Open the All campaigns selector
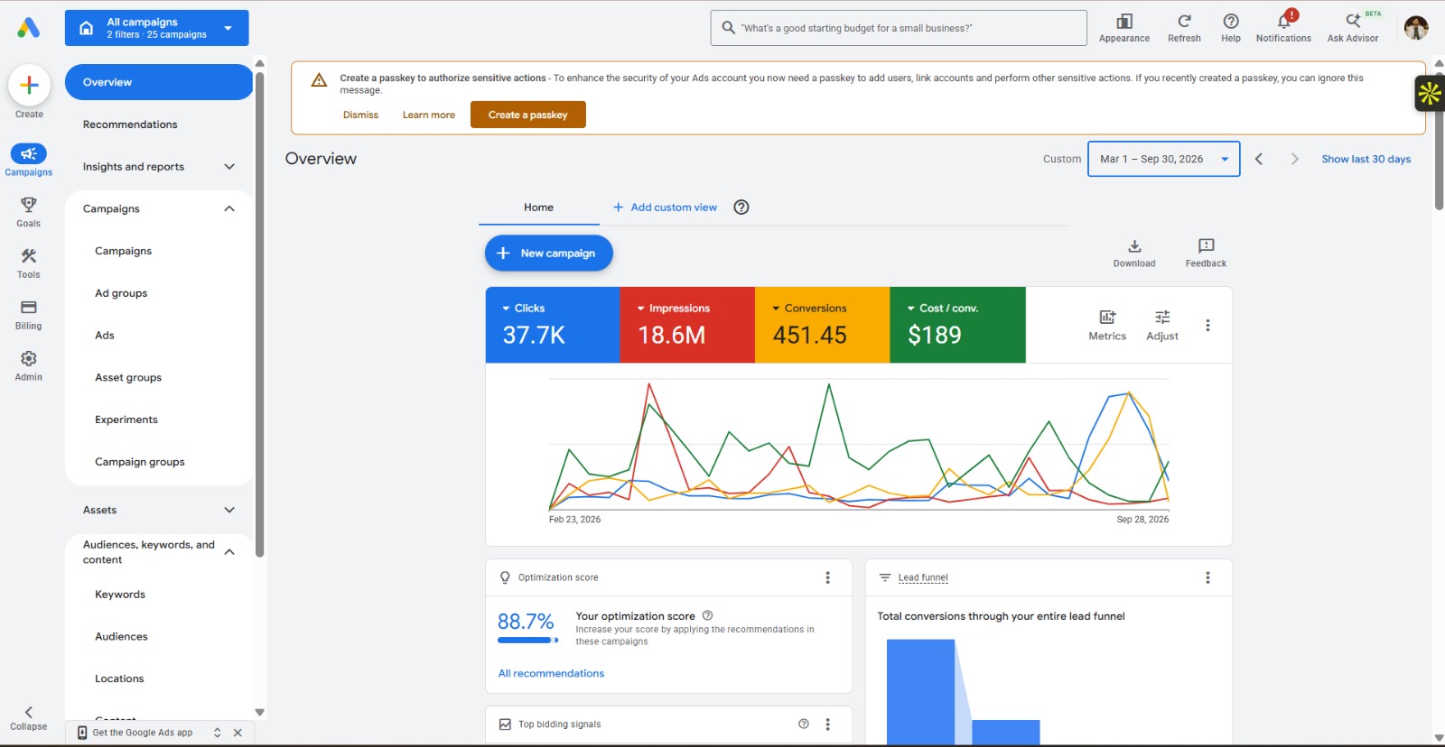Viewport: 1445px width, 747px height. (x=157, y=28)
